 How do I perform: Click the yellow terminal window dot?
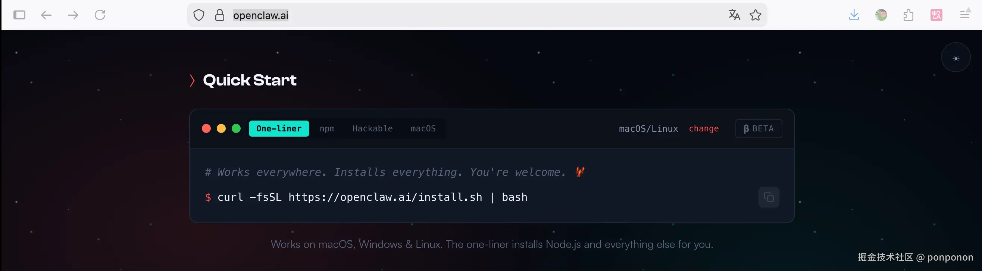[221, 128]
